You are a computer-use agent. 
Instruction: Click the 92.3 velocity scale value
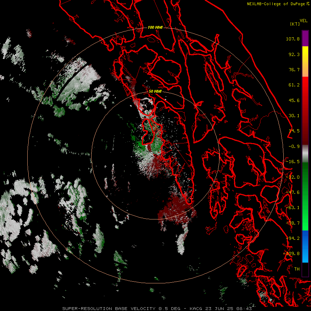294,54
